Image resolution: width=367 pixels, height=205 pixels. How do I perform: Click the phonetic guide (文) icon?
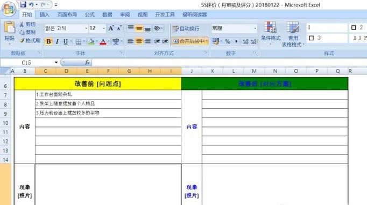(x=115, y=41)
